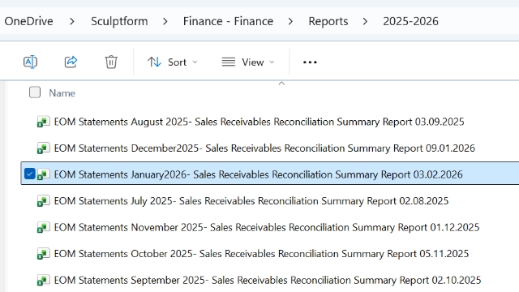Select EOM Statements November 2025 file

coord(267,227)
